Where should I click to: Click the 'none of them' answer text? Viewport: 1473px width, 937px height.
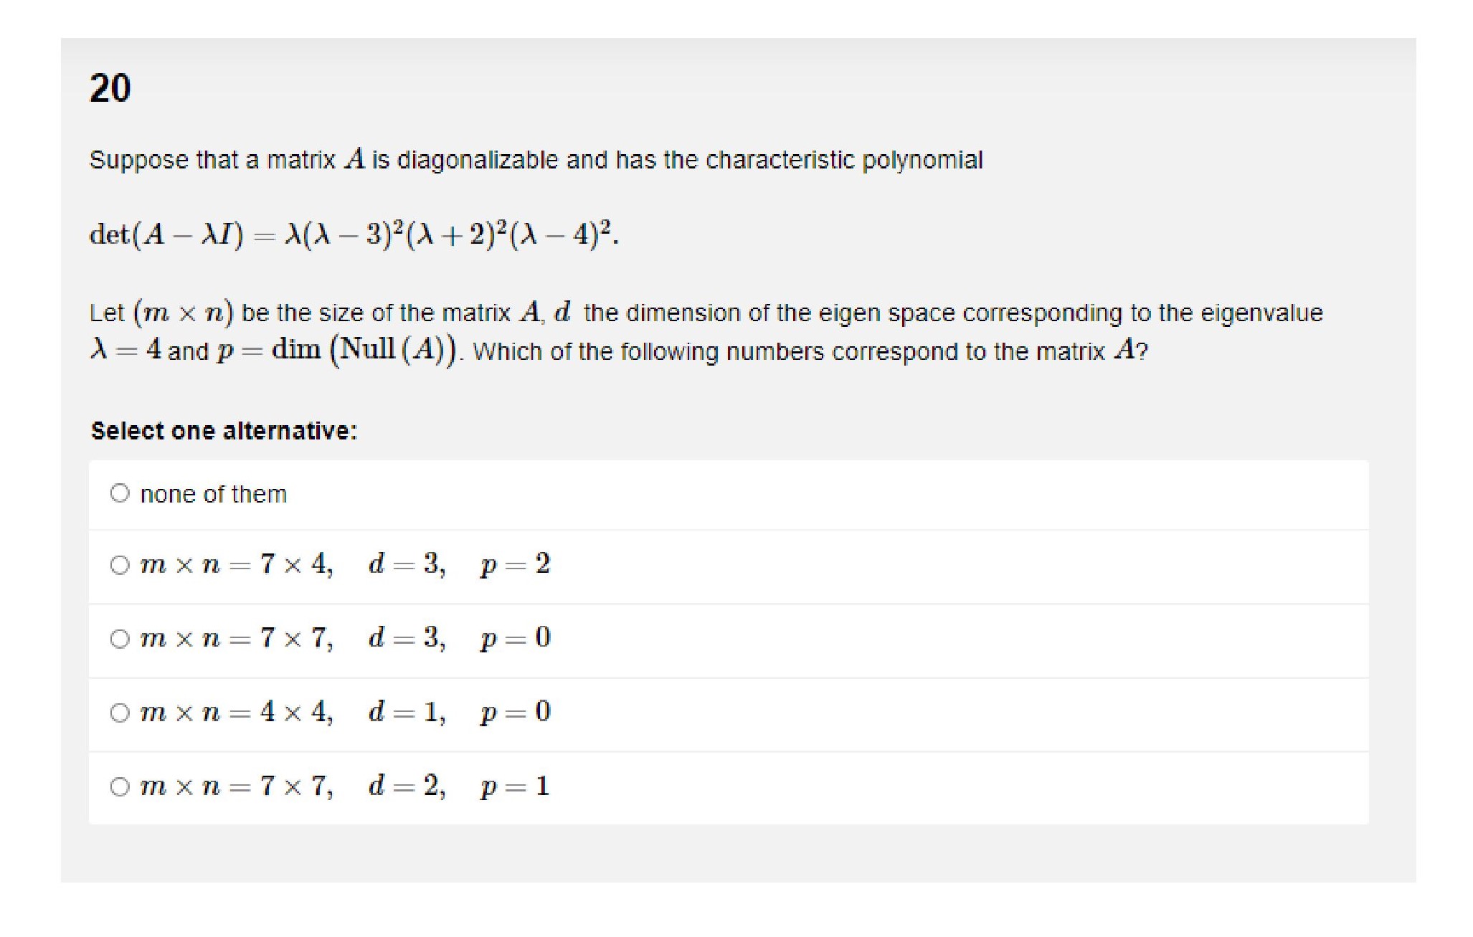213,494
